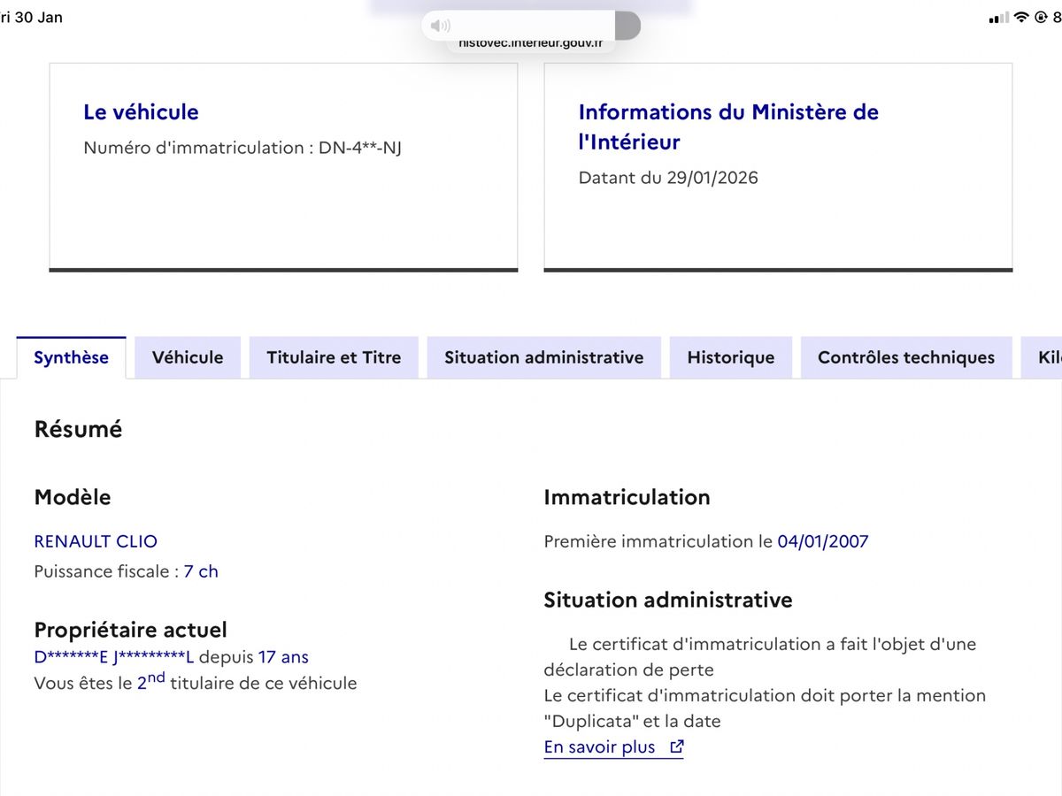Click the 7 ch fiscal power link
The image size is (1062, 796).
pos(202,571)
